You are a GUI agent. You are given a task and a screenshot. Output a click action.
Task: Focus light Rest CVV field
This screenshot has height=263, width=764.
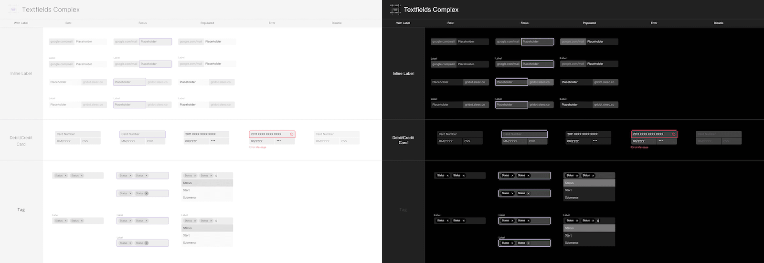91,141
